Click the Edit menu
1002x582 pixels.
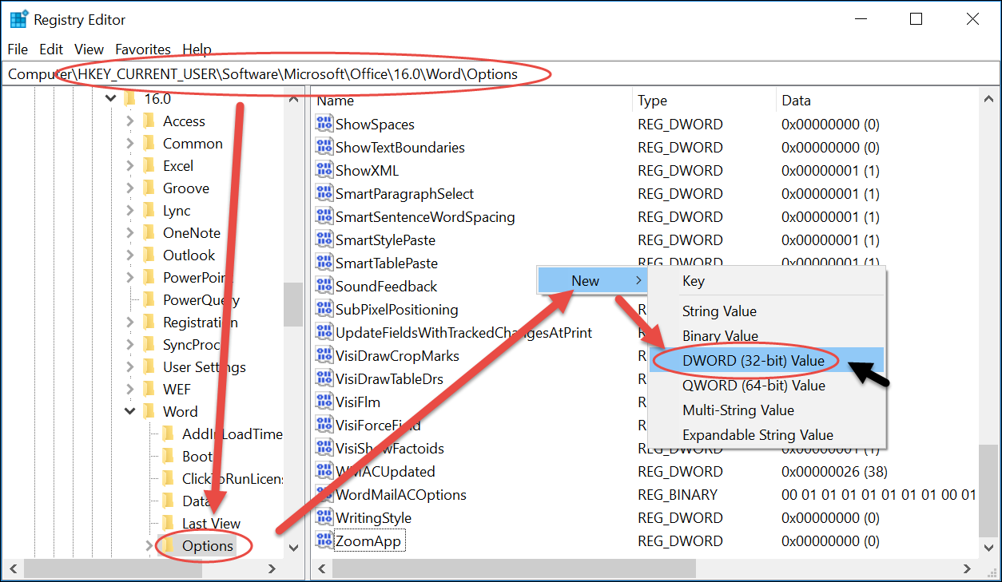pos(51,49)
